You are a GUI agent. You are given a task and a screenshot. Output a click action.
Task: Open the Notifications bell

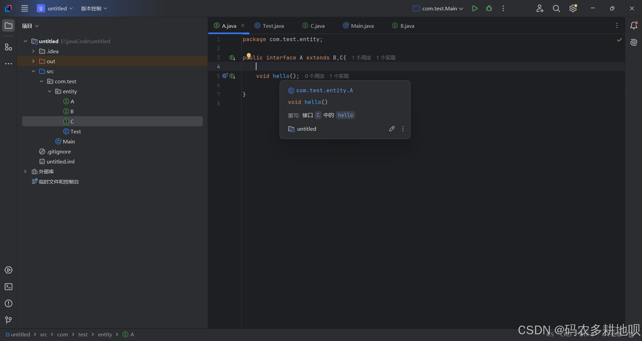(x=634, y=26)
